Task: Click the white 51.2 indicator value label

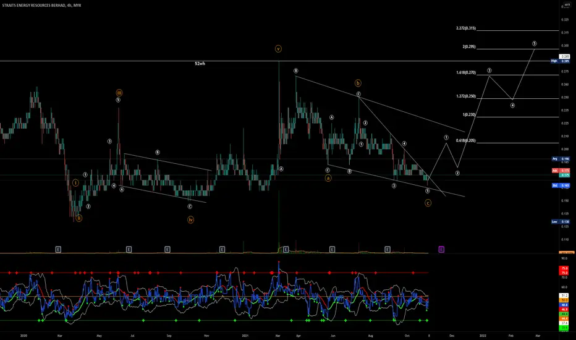Action: coord(564,295)
